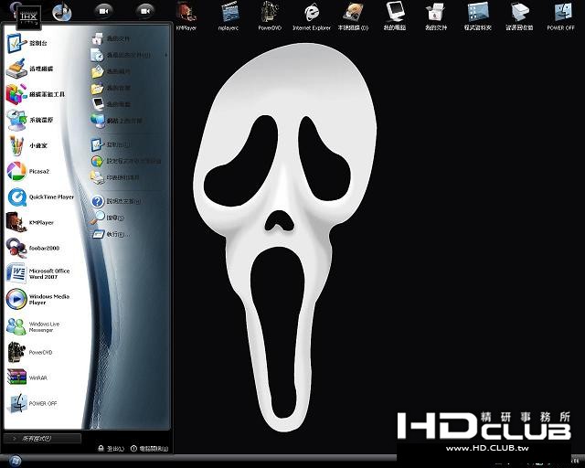Viewport: 585px width, 468px height.
Task: Open PowerDVD desktop shortcut
Action: click(x=270, y=16)
